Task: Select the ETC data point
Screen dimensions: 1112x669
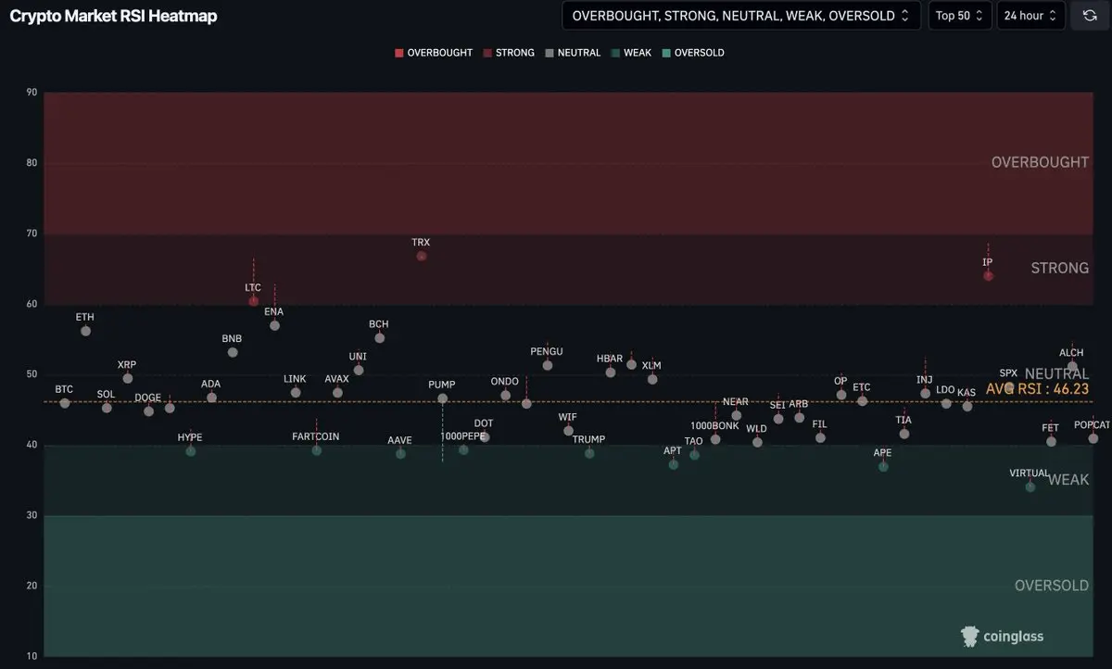Action: tap(863, 401)
